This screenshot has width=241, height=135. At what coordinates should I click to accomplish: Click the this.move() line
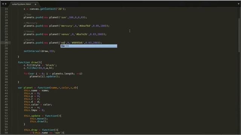coord(38,118)
